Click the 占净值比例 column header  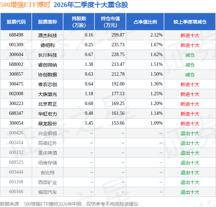point(145,22)
